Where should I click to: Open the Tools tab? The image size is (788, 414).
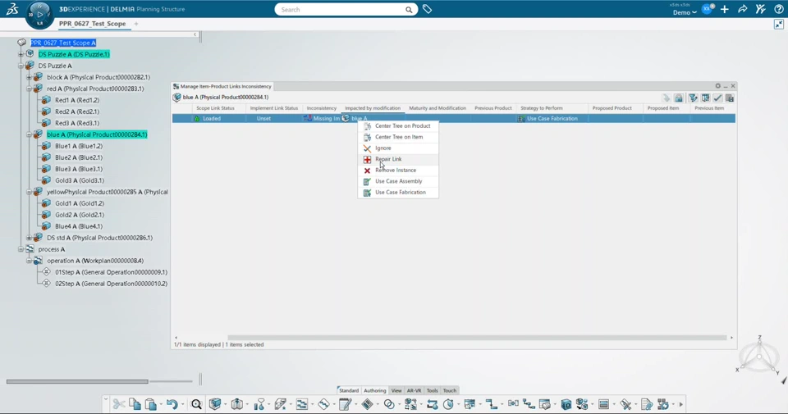point(433,390)
